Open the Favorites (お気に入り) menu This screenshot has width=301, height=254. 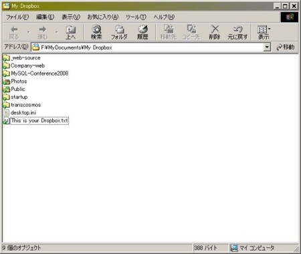tap(103, 17)
